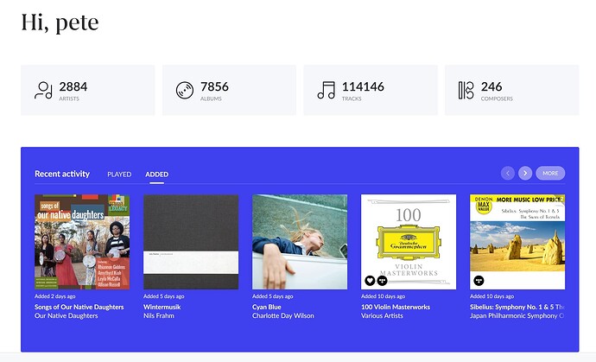Open the 114146 tracks count card
The height and width of the screenshot is (362, 596).
pyautogui.click(x=371, y=90)
